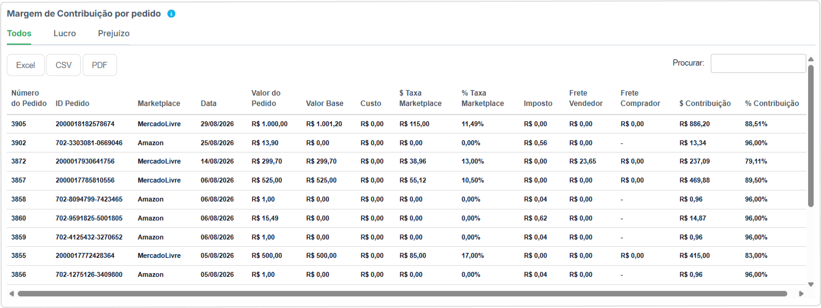Select the Todos tab
The height and width of the screenshot is (308, 821).
coord(19,34)
